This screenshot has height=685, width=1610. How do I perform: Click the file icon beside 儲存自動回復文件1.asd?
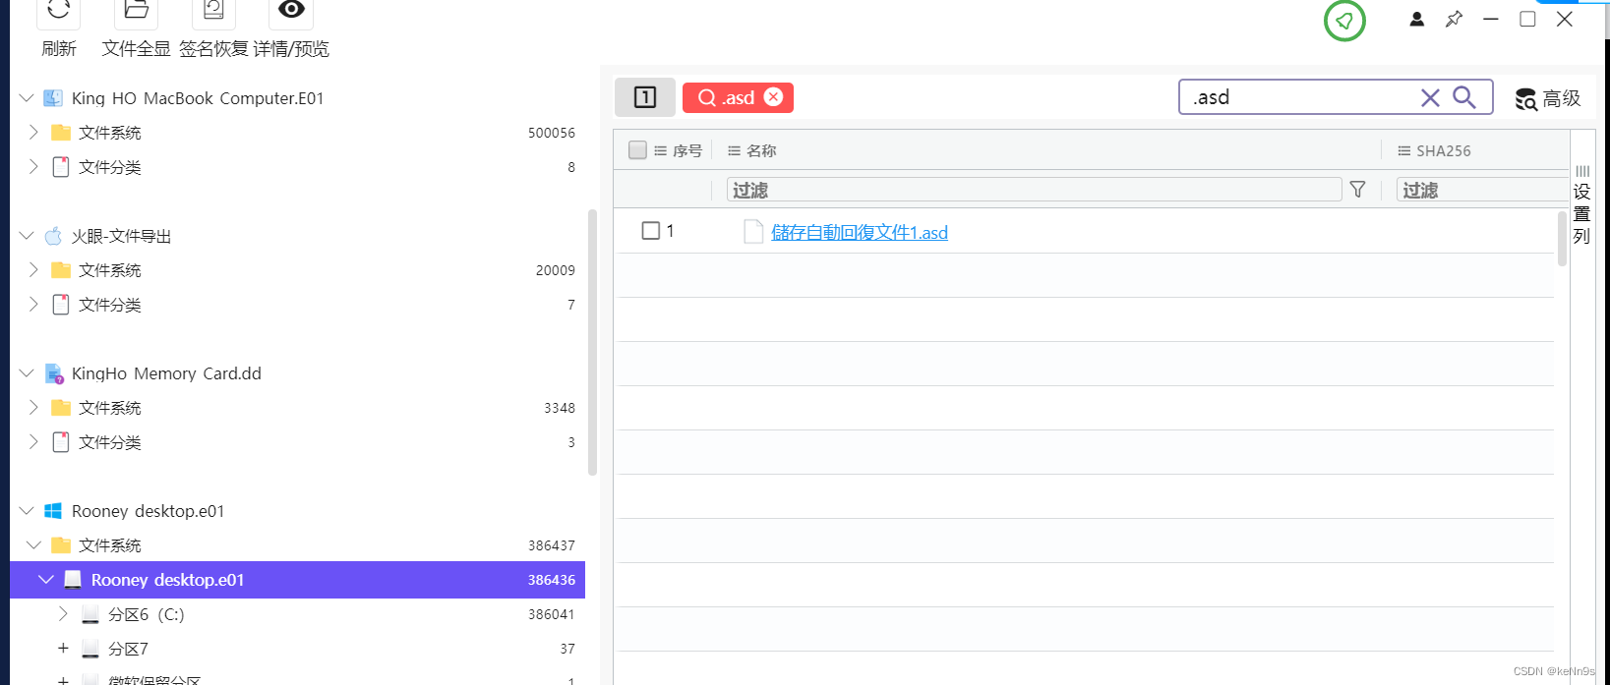click(x=753, y=232)
